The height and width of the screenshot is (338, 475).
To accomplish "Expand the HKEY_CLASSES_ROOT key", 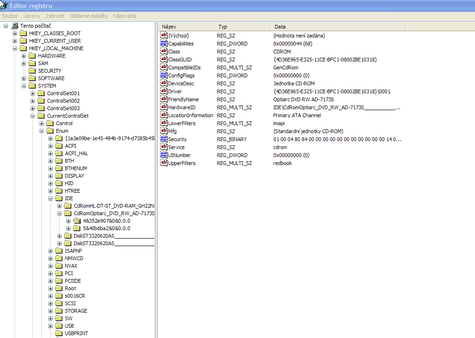I will point(15,33).
